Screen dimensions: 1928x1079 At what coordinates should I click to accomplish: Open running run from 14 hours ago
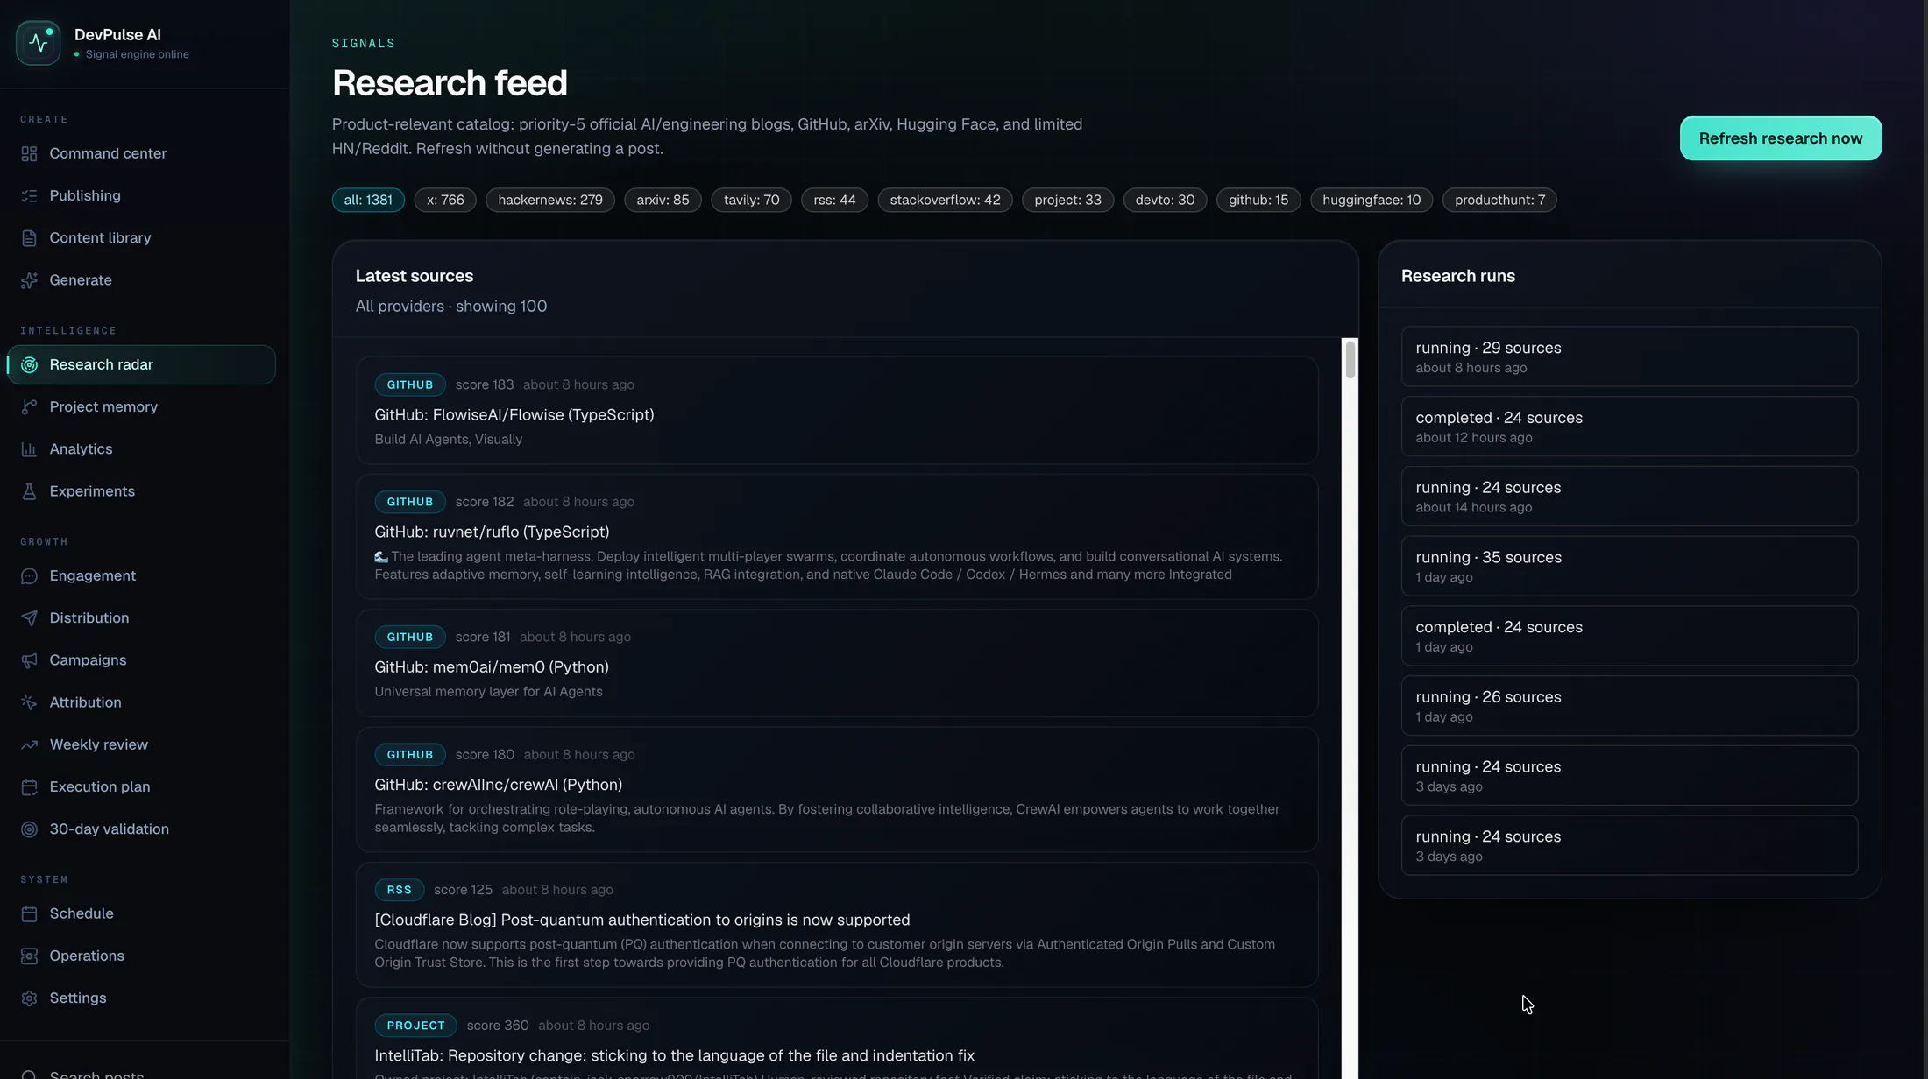pos(1629,497)
